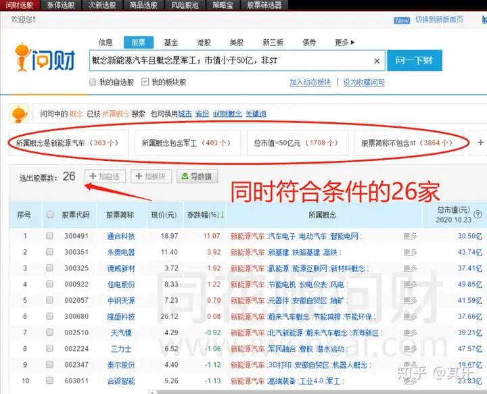487x394 pixels.
Task: Click the 氢能源 concept for 德威新材
Action: (279, 268)
